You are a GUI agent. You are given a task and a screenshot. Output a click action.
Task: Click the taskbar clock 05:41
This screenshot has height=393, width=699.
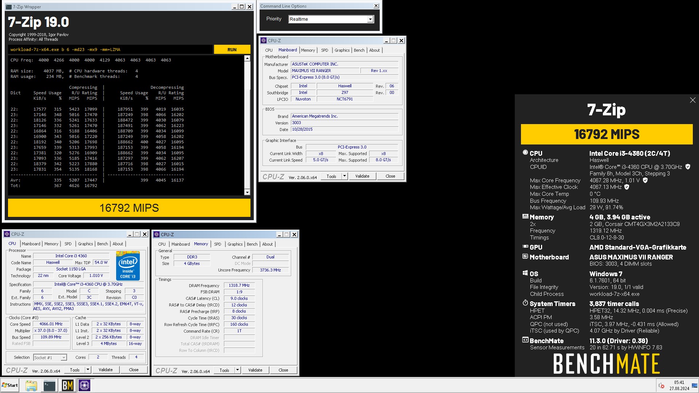tap(679, 382)
